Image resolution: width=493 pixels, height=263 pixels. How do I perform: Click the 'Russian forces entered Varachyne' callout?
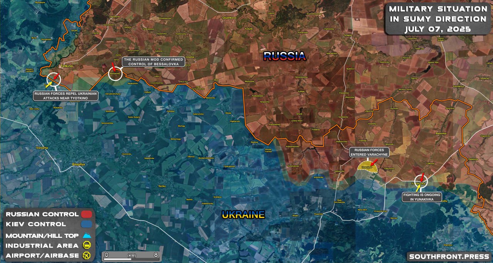click(x=369, y=152)
